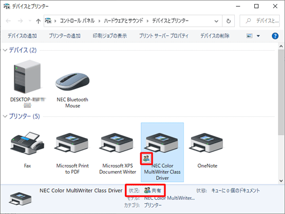Click the view options icon in toolbar
285x214 pixels.
point(250,36)
